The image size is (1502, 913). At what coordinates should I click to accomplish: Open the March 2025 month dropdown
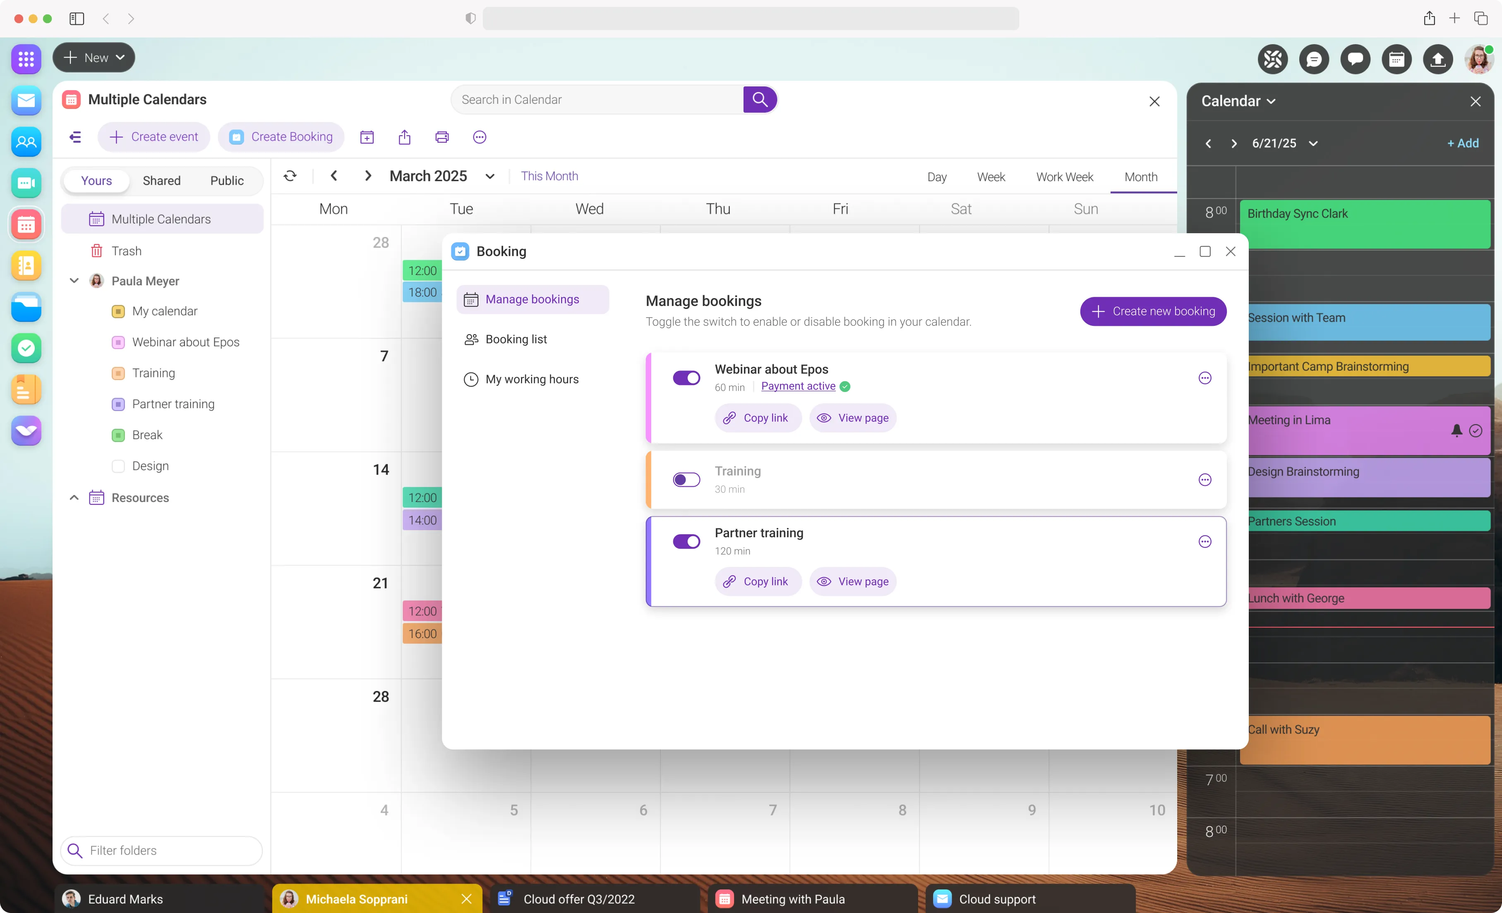(489, 177)
